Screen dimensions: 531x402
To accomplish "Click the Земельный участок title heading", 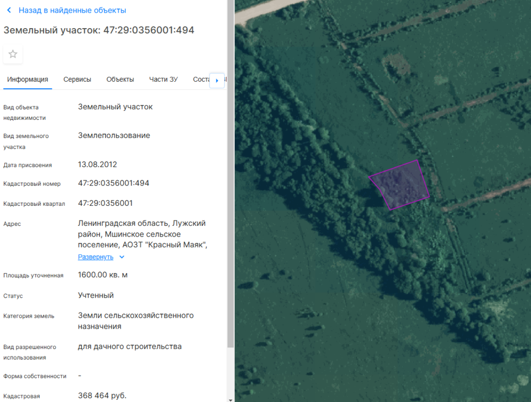I will [x=99, y=30].
